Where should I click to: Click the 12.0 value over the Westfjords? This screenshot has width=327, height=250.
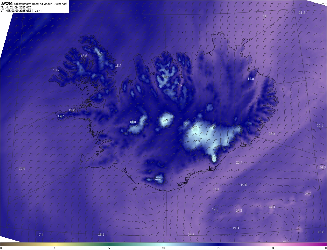[99, 54]
